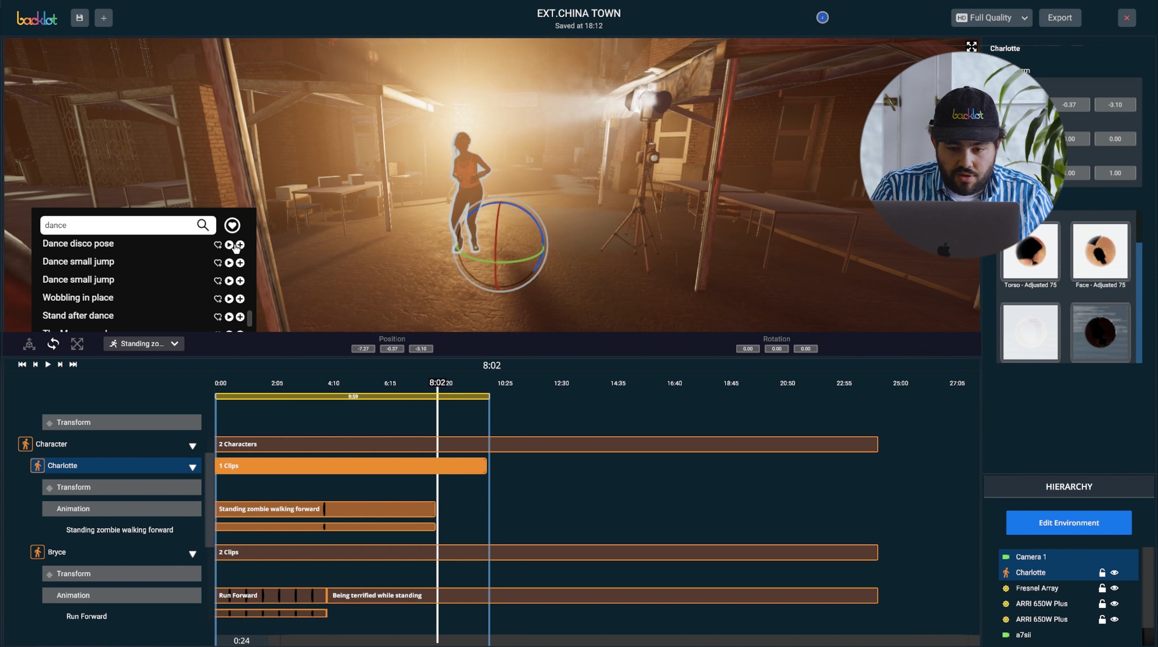The image size is (1158, 647).
Task: Collapse the Bryce track group
Action: tap(192, 553)
